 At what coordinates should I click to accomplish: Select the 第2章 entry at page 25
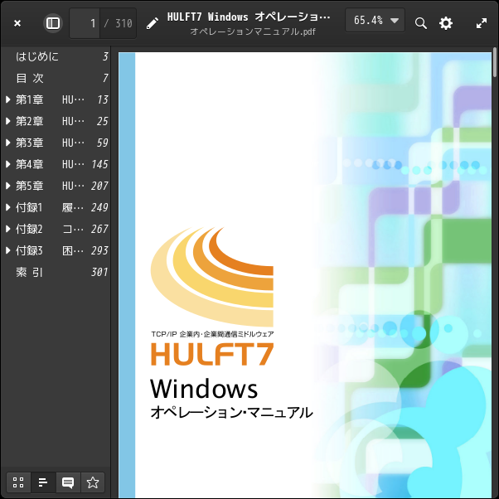coord(61,121)
